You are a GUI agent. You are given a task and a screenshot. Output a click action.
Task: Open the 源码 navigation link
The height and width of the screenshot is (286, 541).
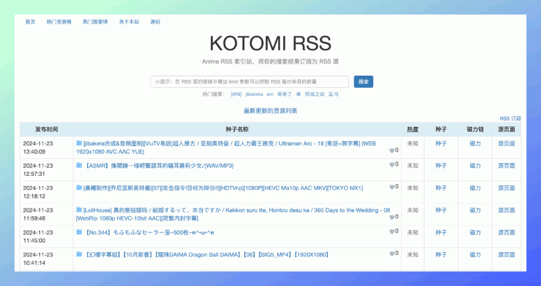tap(156, 22)
